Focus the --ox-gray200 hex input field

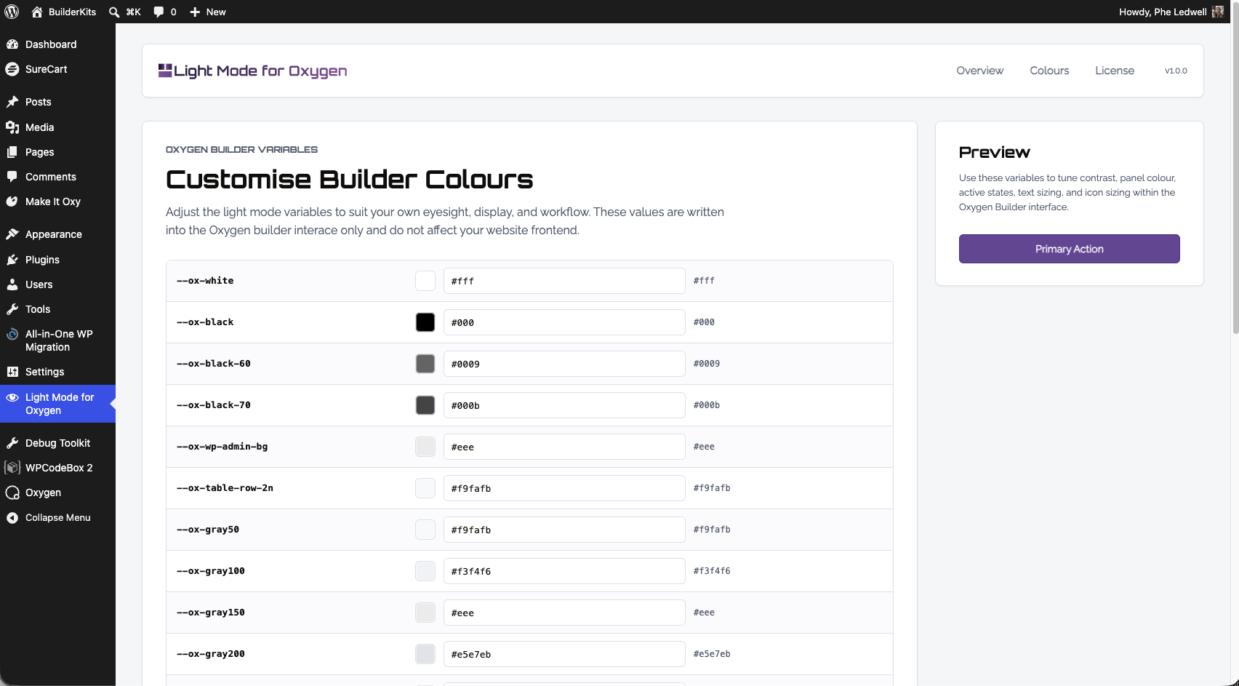click(x=564, y=654)
